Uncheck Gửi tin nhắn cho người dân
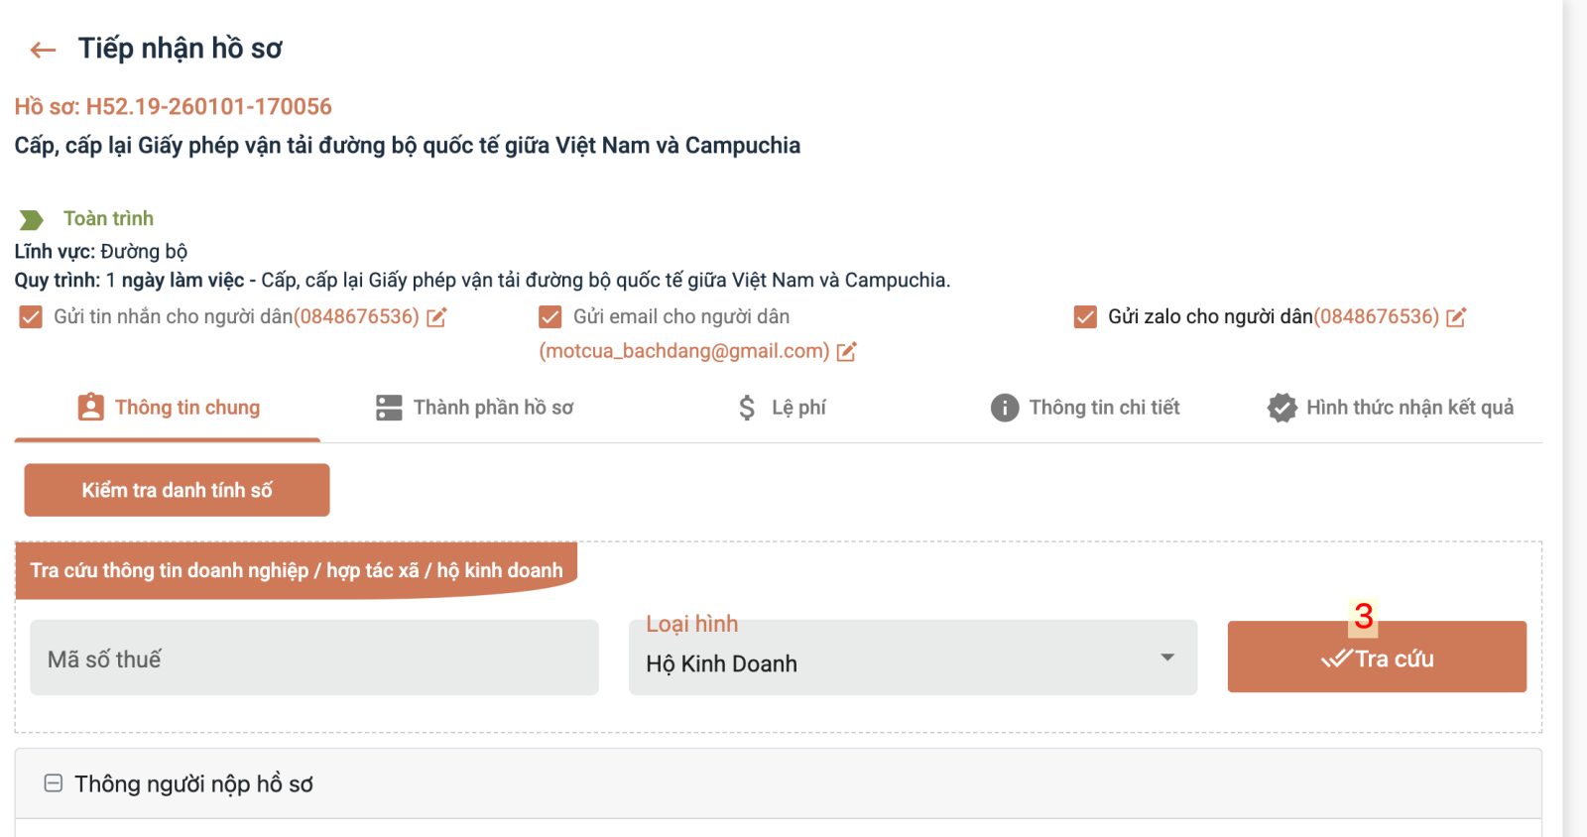Screen dimensions: 1587x837 (x=31, y=317)
